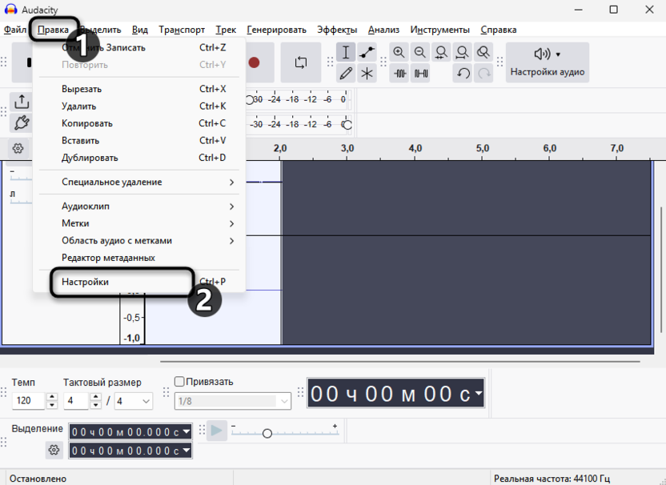
Task: Open the Эффекты menu
Action: point(337,30)
